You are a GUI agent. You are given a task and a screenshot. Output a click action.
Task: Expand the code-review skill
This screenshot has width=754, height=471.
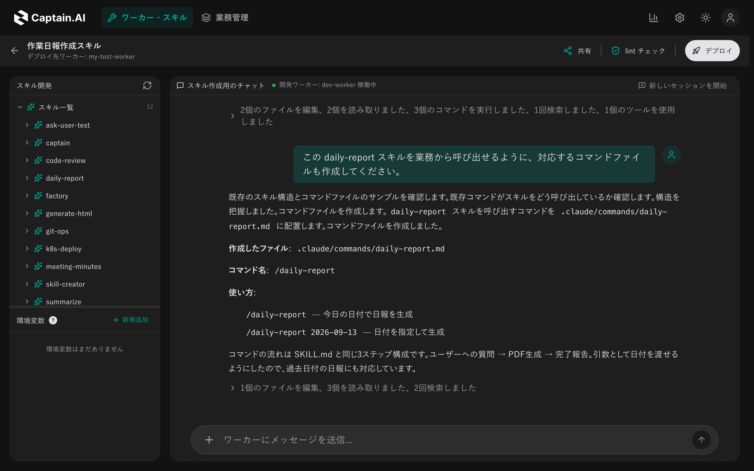tap(27, 160)
